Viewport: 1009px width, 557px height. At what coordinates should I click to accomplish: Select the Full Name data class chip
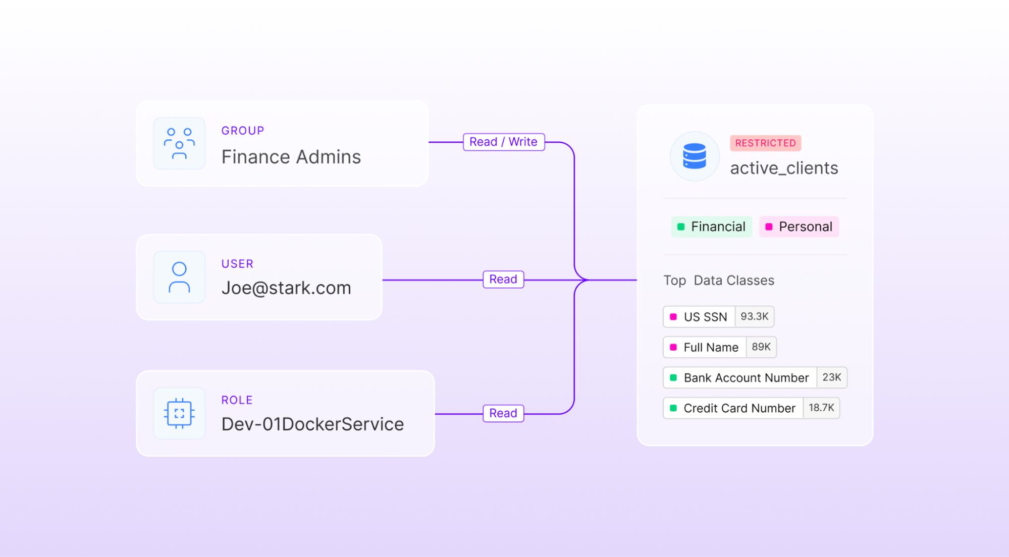tap(710, 347)
